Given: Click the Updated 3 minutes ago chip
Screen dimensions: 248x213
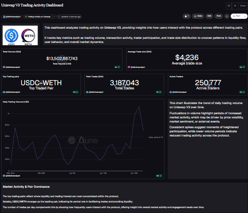Looking at the screenshot, I should [69, 17].
